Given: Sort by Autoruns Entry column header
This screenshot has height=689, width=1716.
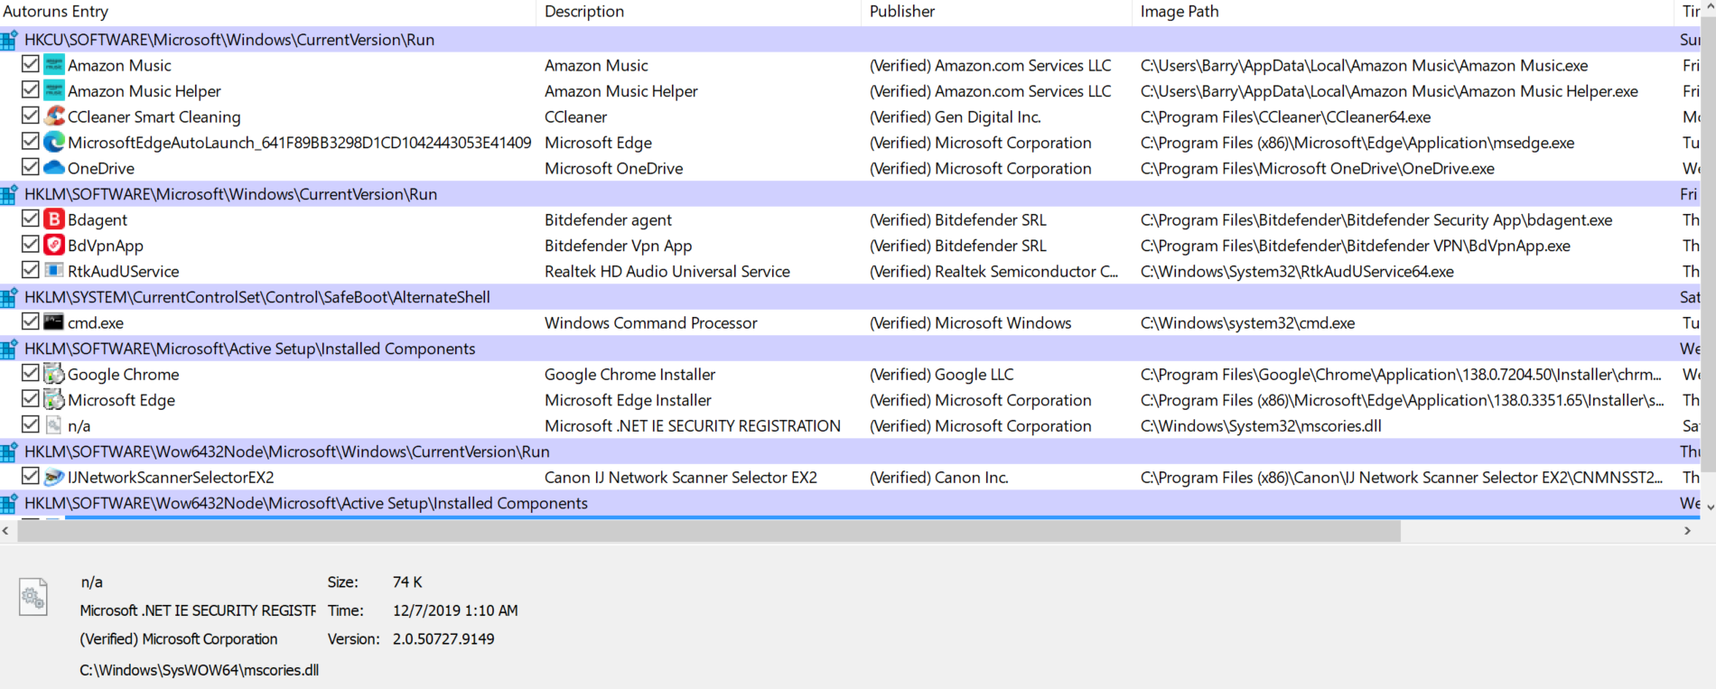Looking at the screenshot, I should point(267,12).
